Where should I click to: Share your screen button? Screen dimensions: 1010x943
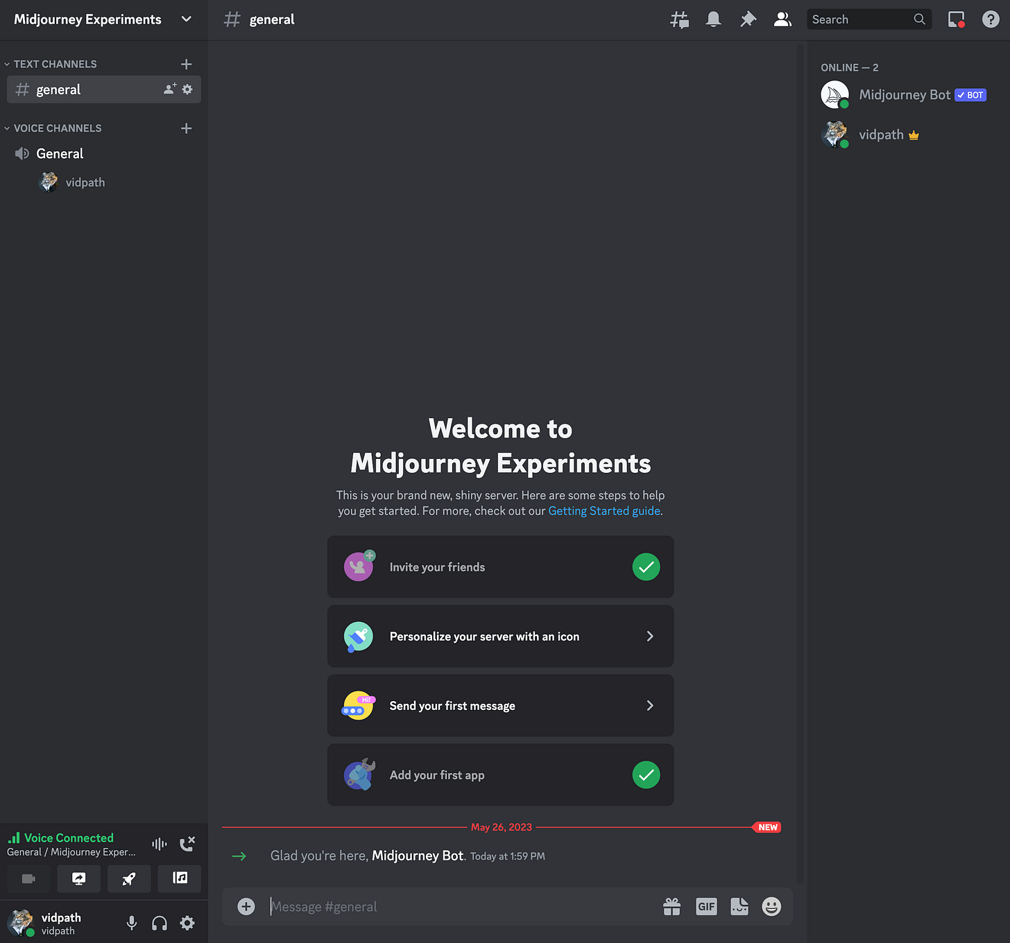click(x=79, y=879)
